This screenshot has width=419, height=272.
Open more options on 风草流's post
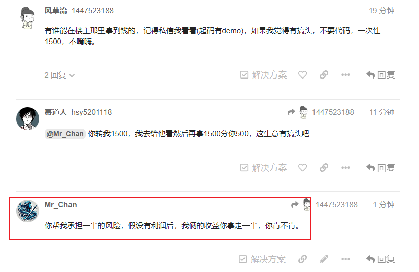[x=345, y=75]
